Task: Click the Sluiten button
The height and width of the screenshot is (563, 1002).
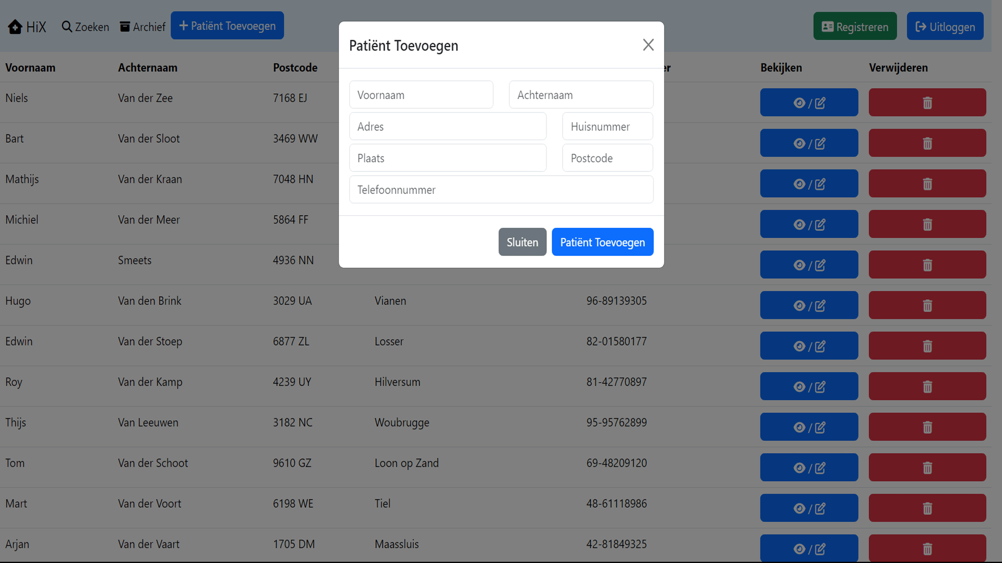Action: click(x=522, y=242)
